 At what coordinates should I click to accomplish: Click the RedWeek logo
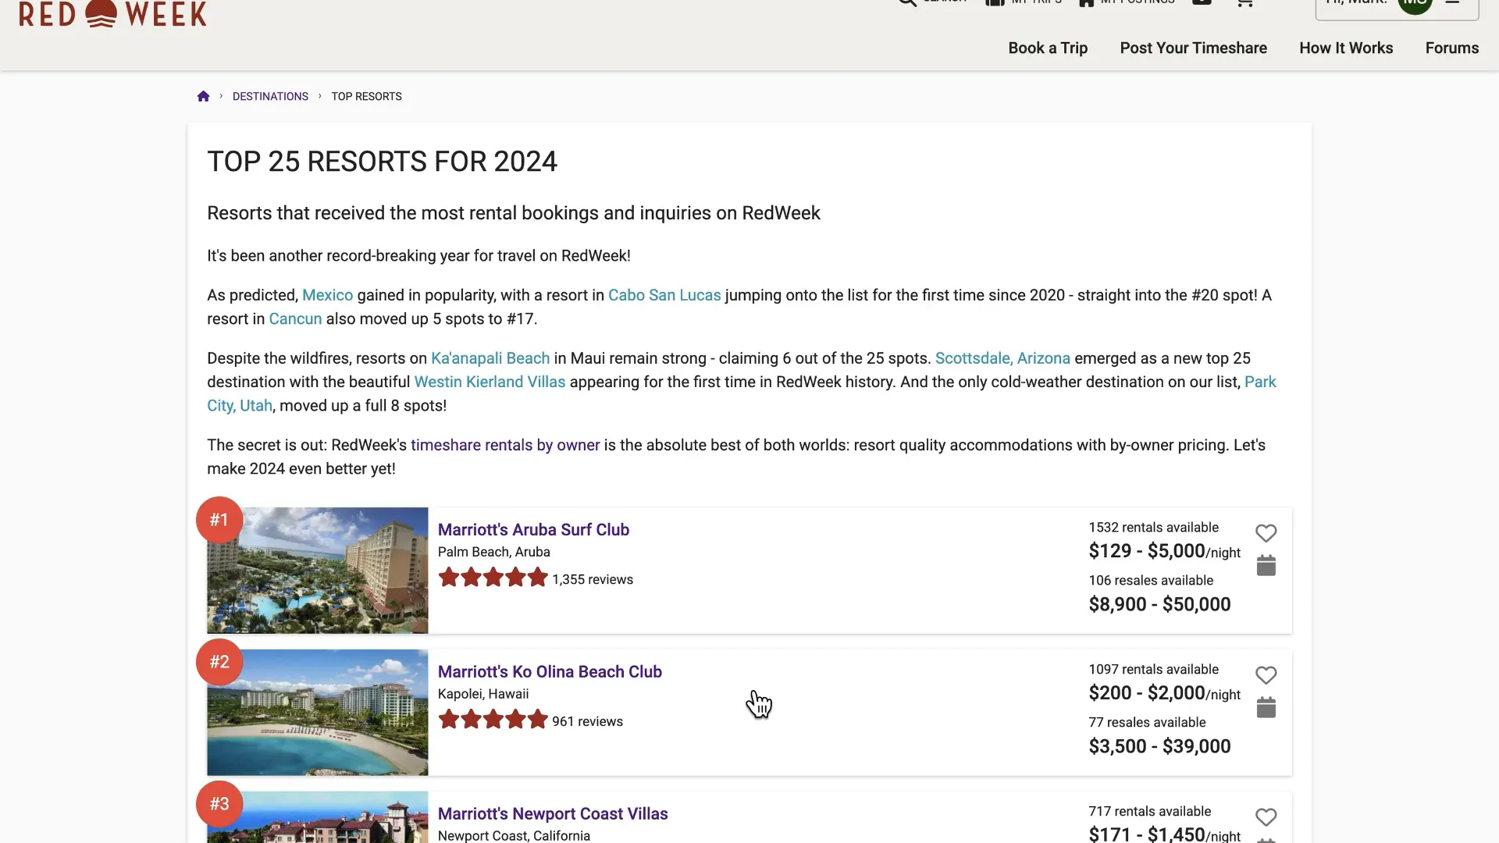pos(113,13)
